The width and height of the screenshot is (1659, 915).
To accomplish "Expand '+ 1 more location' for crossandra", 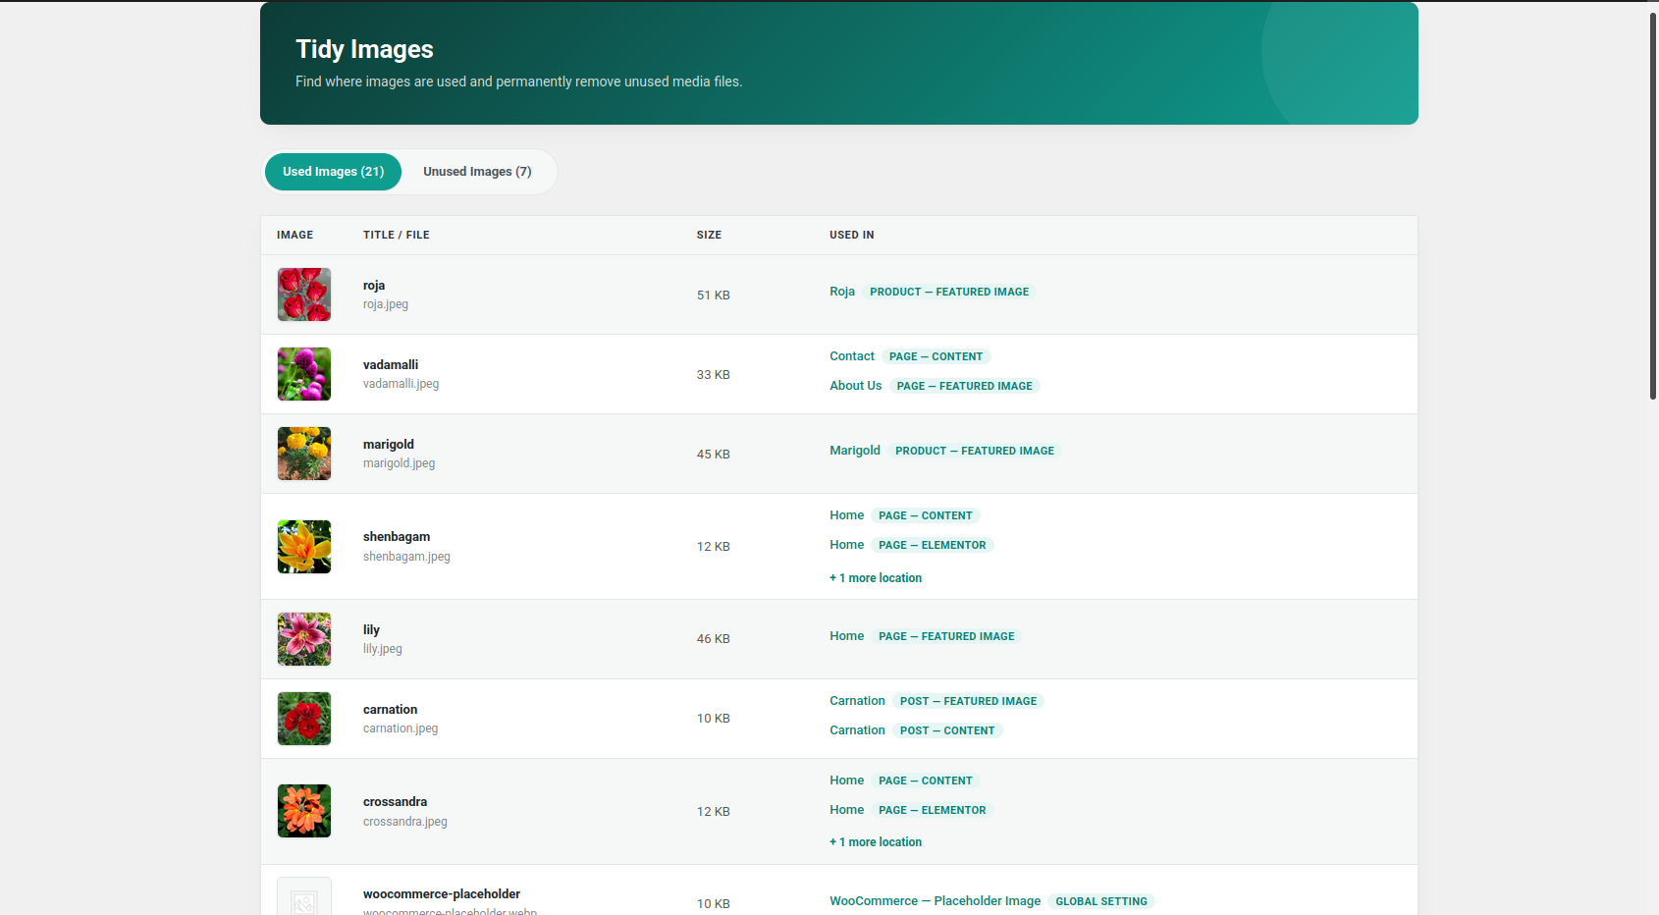I will coord(876,842).
